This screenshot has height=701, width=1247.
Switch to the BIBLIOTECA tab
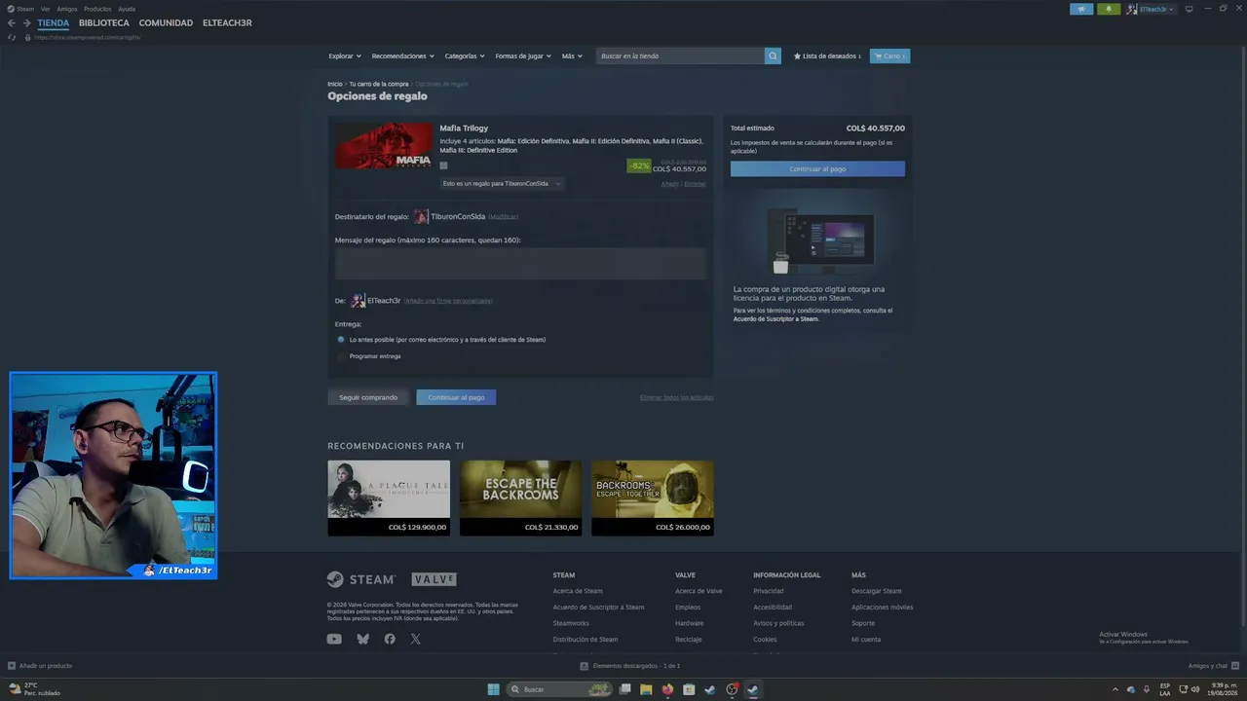point(104,23)
